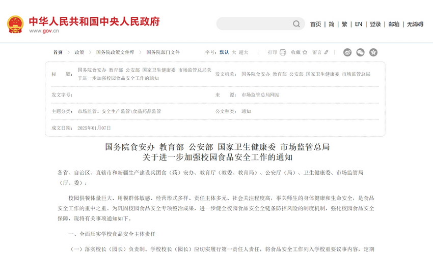Switch to traditional Chinese 繁
This screenshot has height=254, width=433.
point(344,24)
